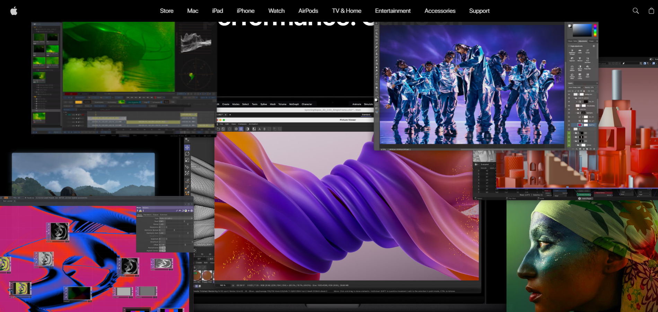
Task: Open Entertainment in the nav bar
Action: coord(393,11)
